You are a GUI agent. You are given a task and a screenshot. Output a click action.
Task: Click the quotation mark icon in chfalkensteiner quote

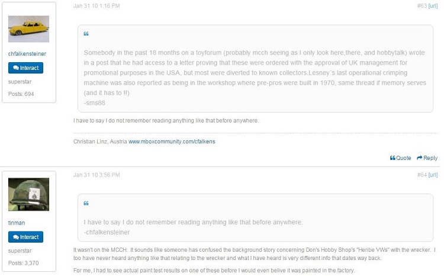coord(86,203)
